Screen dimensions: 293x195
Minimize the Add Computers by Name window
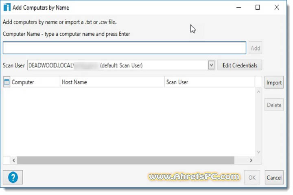pos(238,7)
